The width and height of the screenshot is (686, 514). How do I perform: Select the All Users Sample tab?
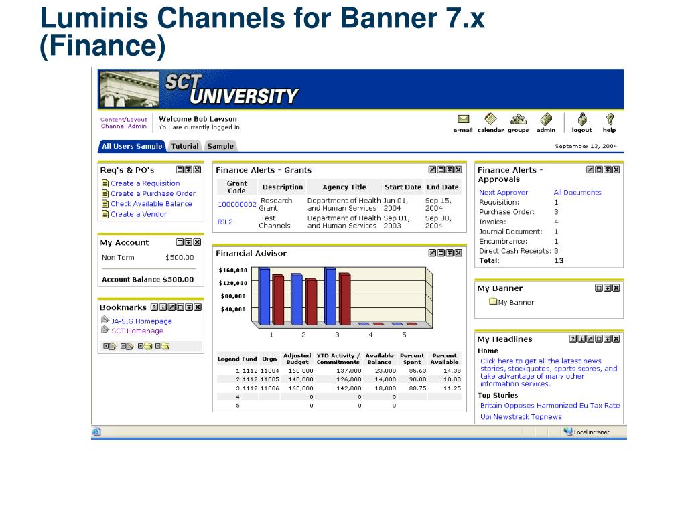pyautogui.click(x=132, y=146)
